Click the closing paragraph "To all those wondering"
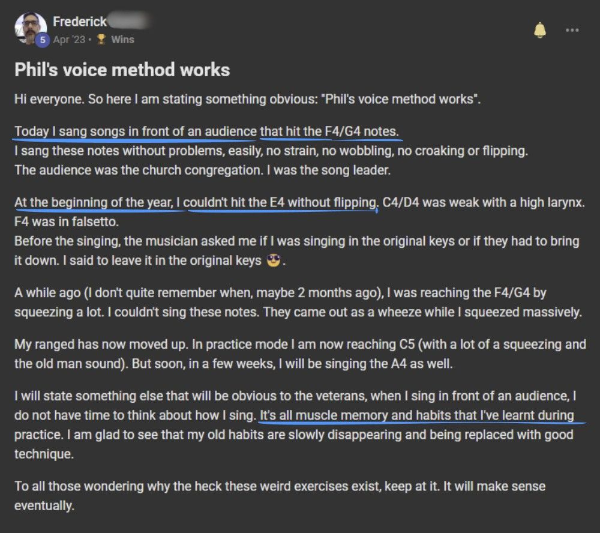 point(280,495)
